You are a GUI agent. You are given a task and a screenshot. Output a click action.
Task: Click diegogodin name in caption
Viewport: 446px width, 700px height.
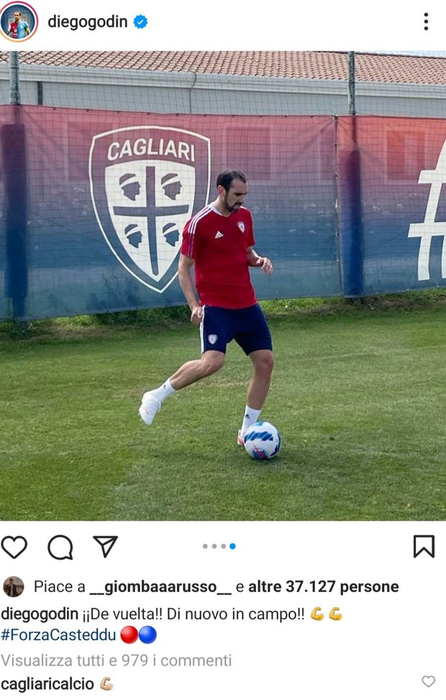click(x=40, y=614)
